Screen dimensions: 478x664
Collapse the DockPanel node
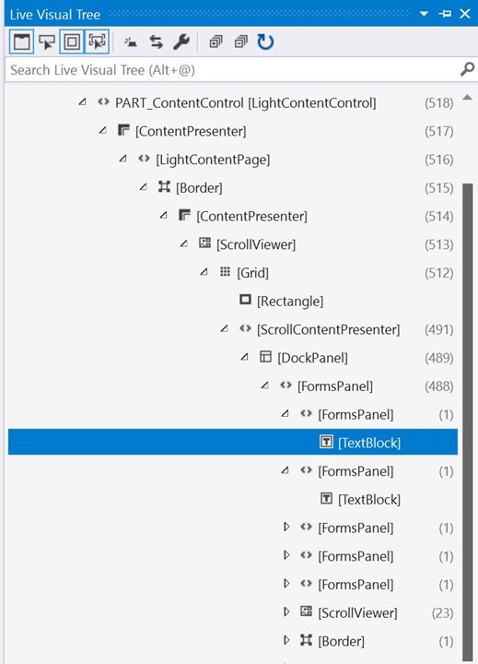coord(244,357)
